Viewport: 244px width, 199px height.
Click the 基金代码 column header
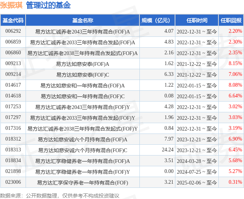(x=13, y=20)
